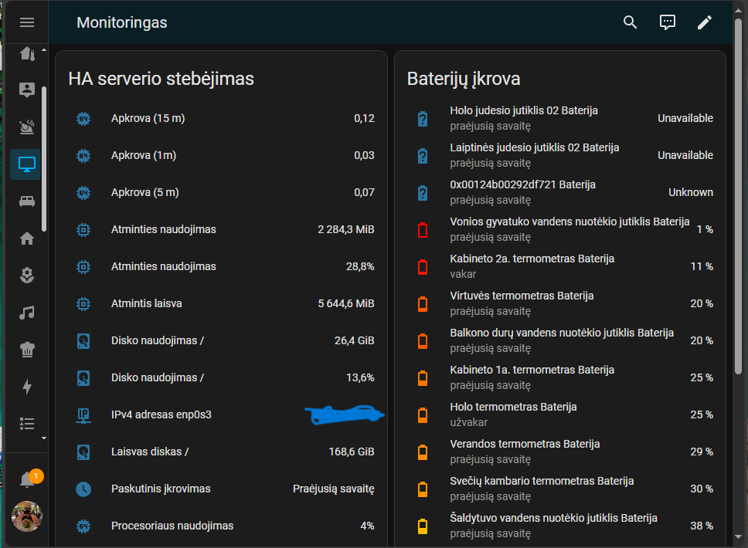Open the chef hat sidebar item
This screenshot has height=548, width=748.
[x=27, y=350]
